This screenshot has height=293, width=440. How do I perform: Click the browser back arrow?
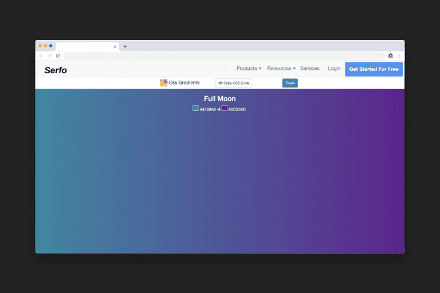(x=41, y=56)
